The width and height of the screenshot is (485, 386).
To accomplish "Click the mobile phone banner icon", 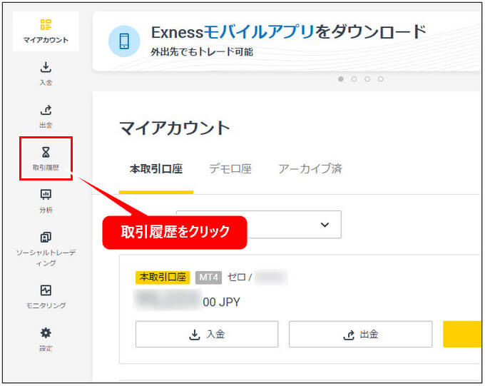I will click(124, 41).
